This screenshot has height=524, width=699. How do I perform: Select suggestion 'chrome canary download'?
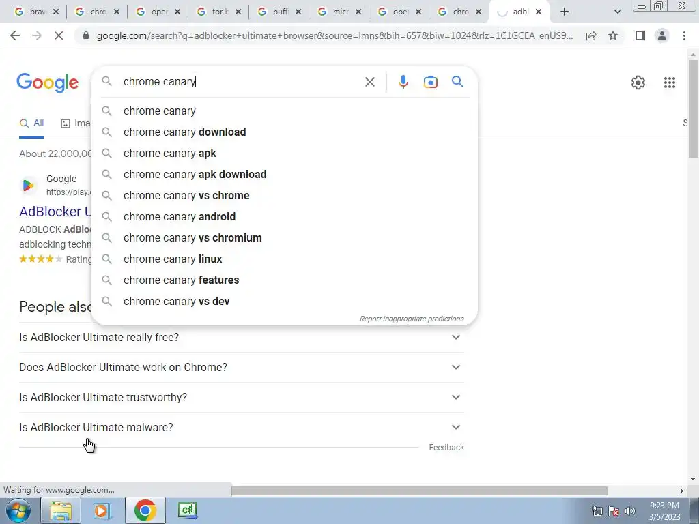[284, 132]
